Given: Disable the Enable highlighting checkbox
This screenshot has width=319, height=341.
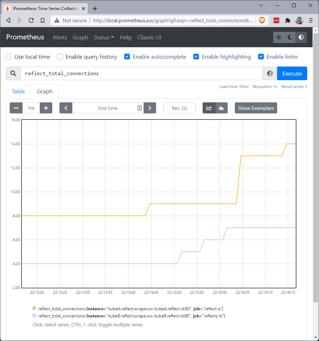Looking at the screenshot, I should [x=196, y=57].
